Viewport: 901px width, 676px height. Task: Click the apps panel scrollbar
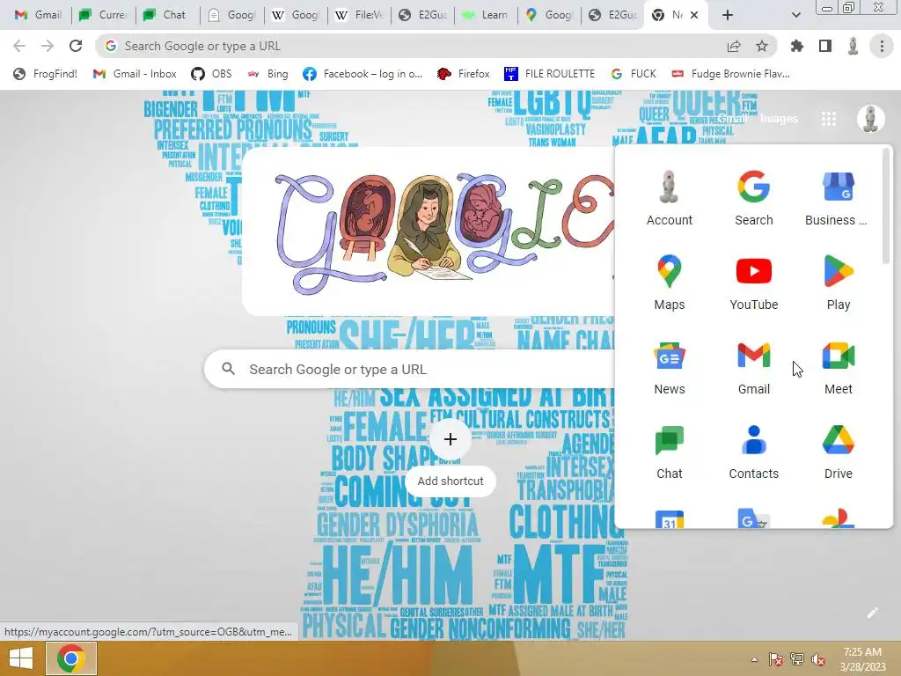click(886, 207)
